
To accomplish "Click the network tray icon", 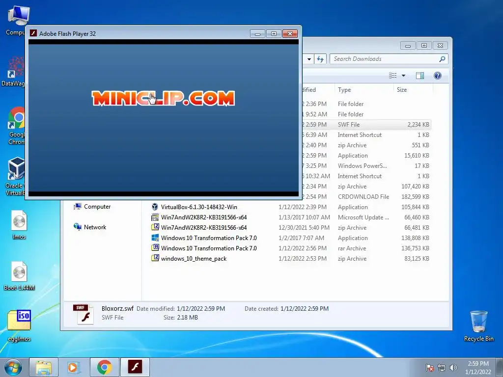I will [442, 368].
